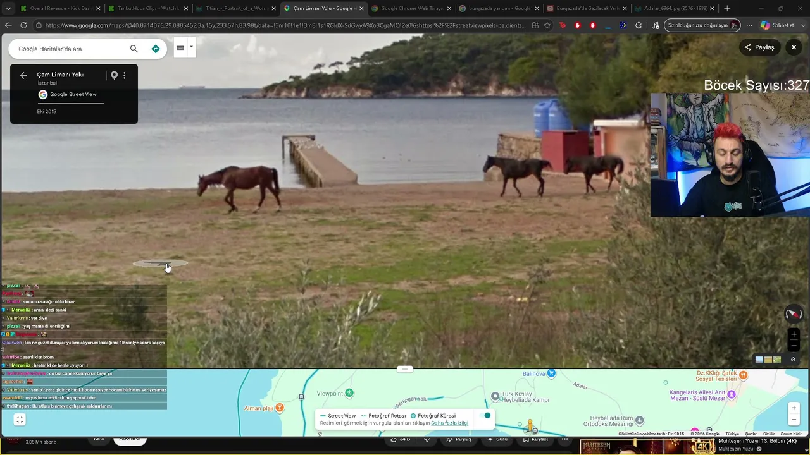Click the Google Maps search magnifier icon

click(134, 49)
